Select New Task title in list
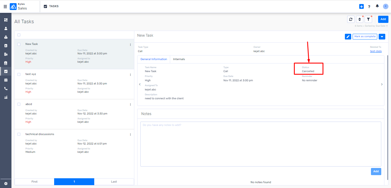The width and height of the screenshot is (391, 188). point(32,44)
